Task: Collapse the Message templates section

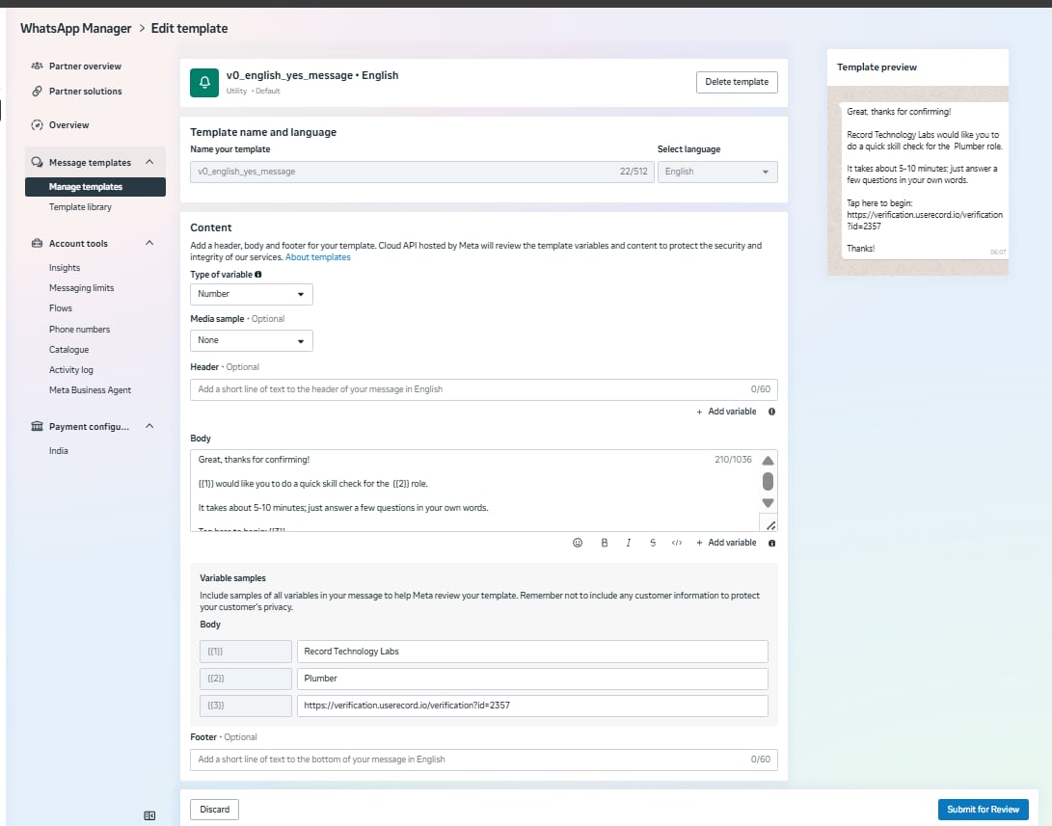Action: pos(149,162)
